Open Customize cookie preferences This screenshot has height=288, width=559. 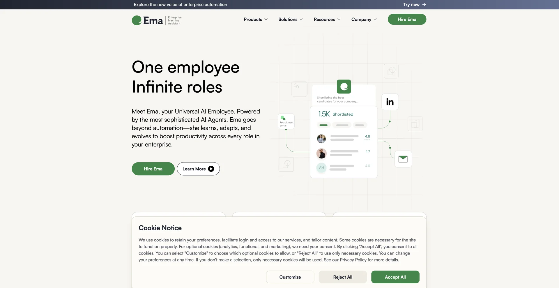click(290, 277)
